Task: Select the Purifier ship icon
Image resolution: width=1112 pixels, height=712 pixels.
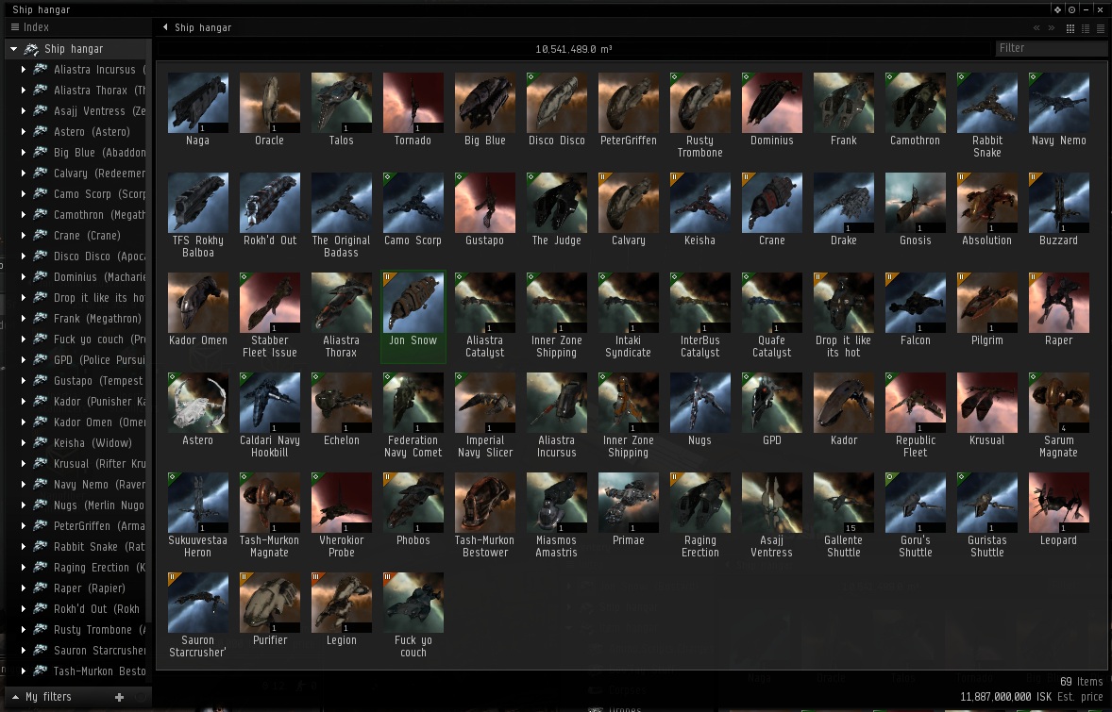Action: tap(269, 603)
